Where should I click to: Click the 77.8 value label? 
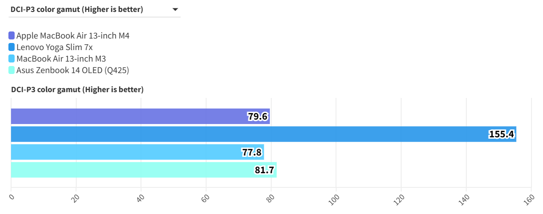[x=252, y=152]
